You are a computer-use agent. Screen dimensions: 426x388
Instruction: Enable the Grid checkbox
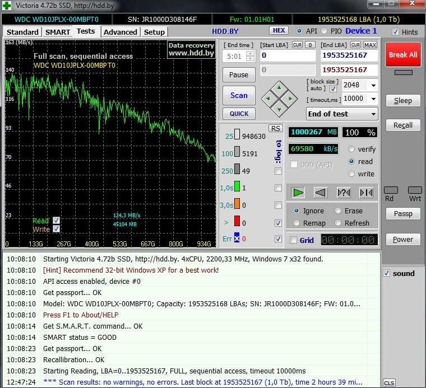pyautogui.click(x=293, y=240)
